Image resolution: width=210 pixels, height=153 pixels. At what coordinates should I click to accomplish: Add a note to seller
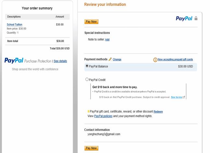pos(107,39)
